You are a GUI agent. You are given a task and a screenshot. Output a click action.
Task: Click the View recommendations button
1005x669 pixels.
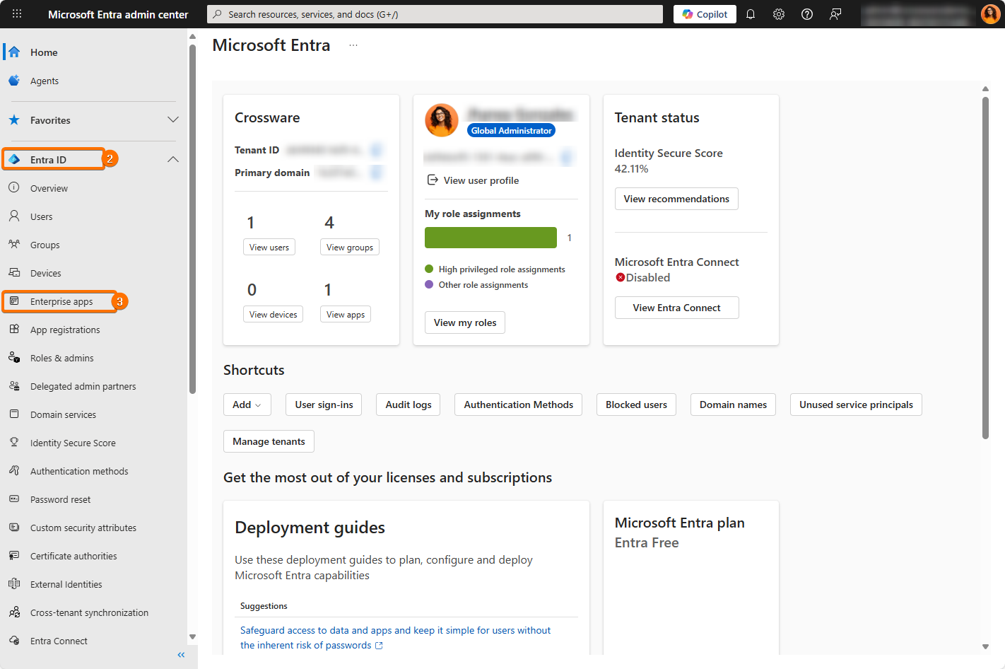tap(676, 199)
